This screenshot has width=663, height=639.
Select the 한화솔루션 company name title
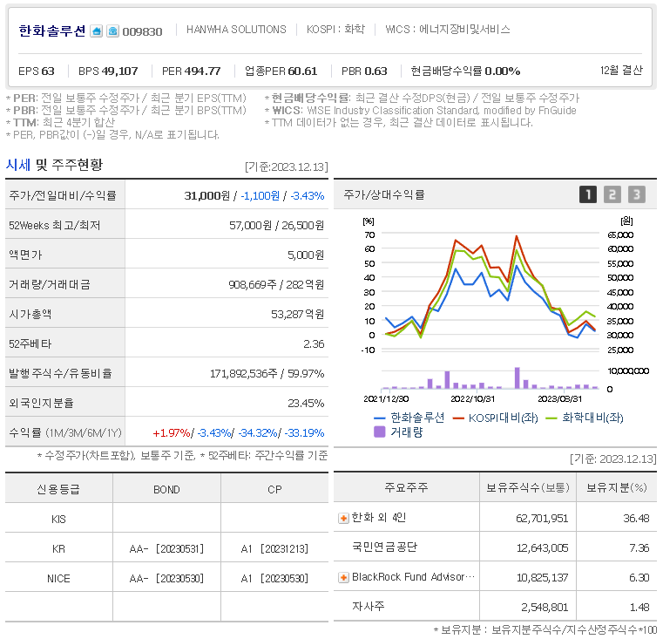(52, 31)
